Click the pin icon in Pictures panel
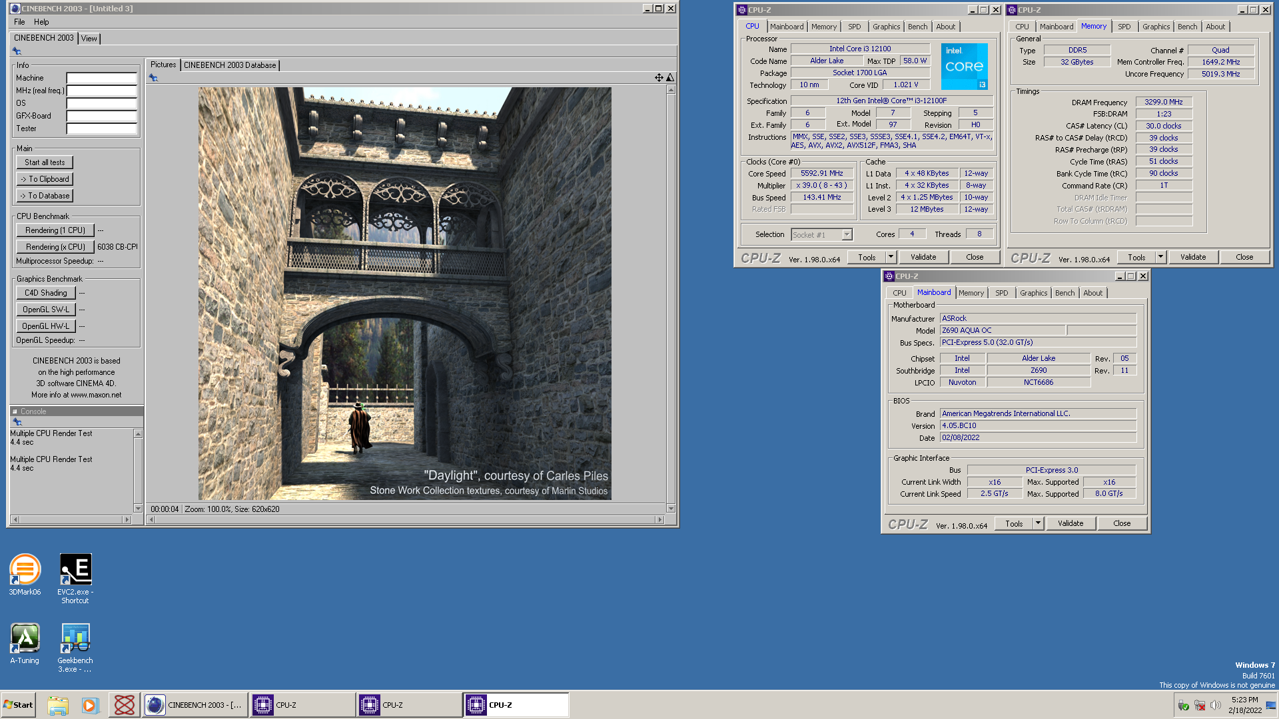The width and height of the screenshot is (1279, 719). (153, 78)
